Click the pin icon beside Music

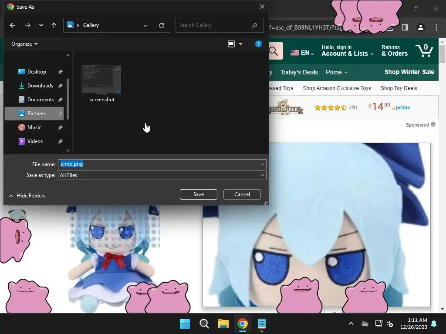pos(60,127)
